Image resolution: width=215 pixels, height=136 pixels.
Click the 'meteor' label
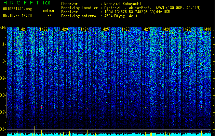tap(49, 11)
